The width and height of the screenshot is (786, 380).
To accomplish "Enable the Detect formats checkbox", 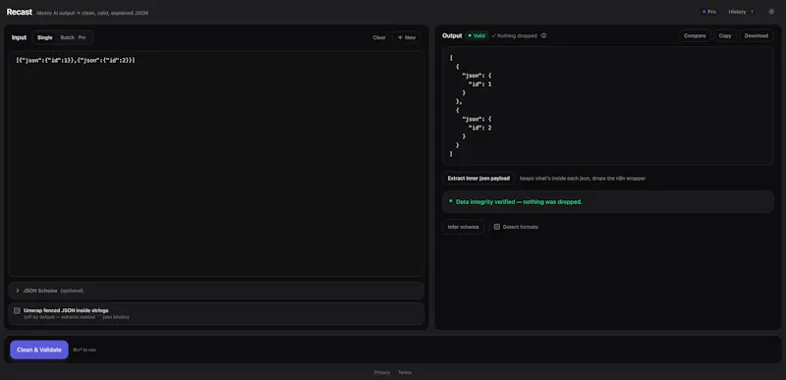I will tap(497, 227).
